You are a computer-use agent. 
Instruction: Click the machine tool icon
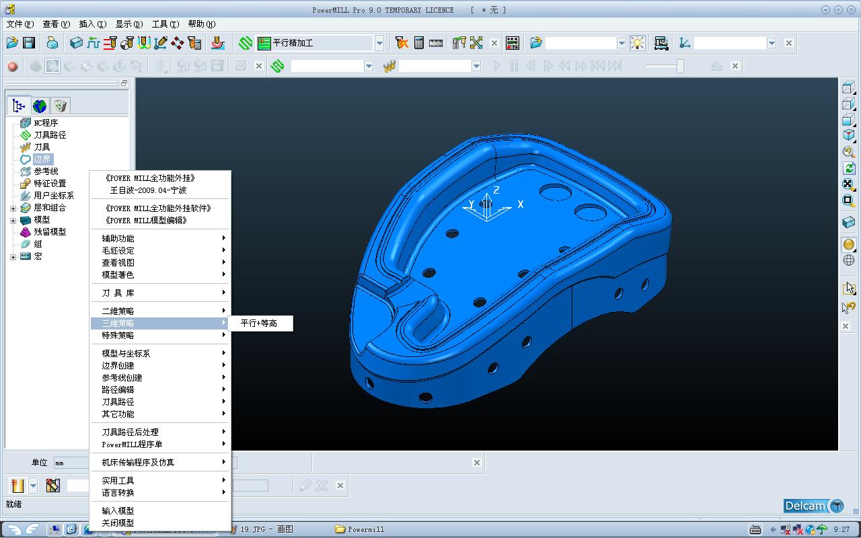661,43
